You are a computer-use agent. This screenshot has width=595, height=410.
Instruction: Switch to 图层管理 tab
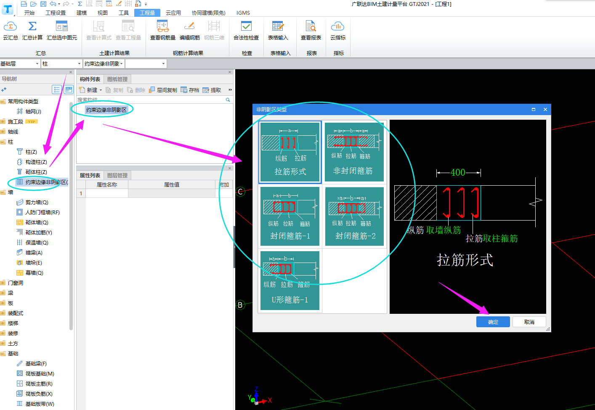pyautogui.click(x=117, y=175)
